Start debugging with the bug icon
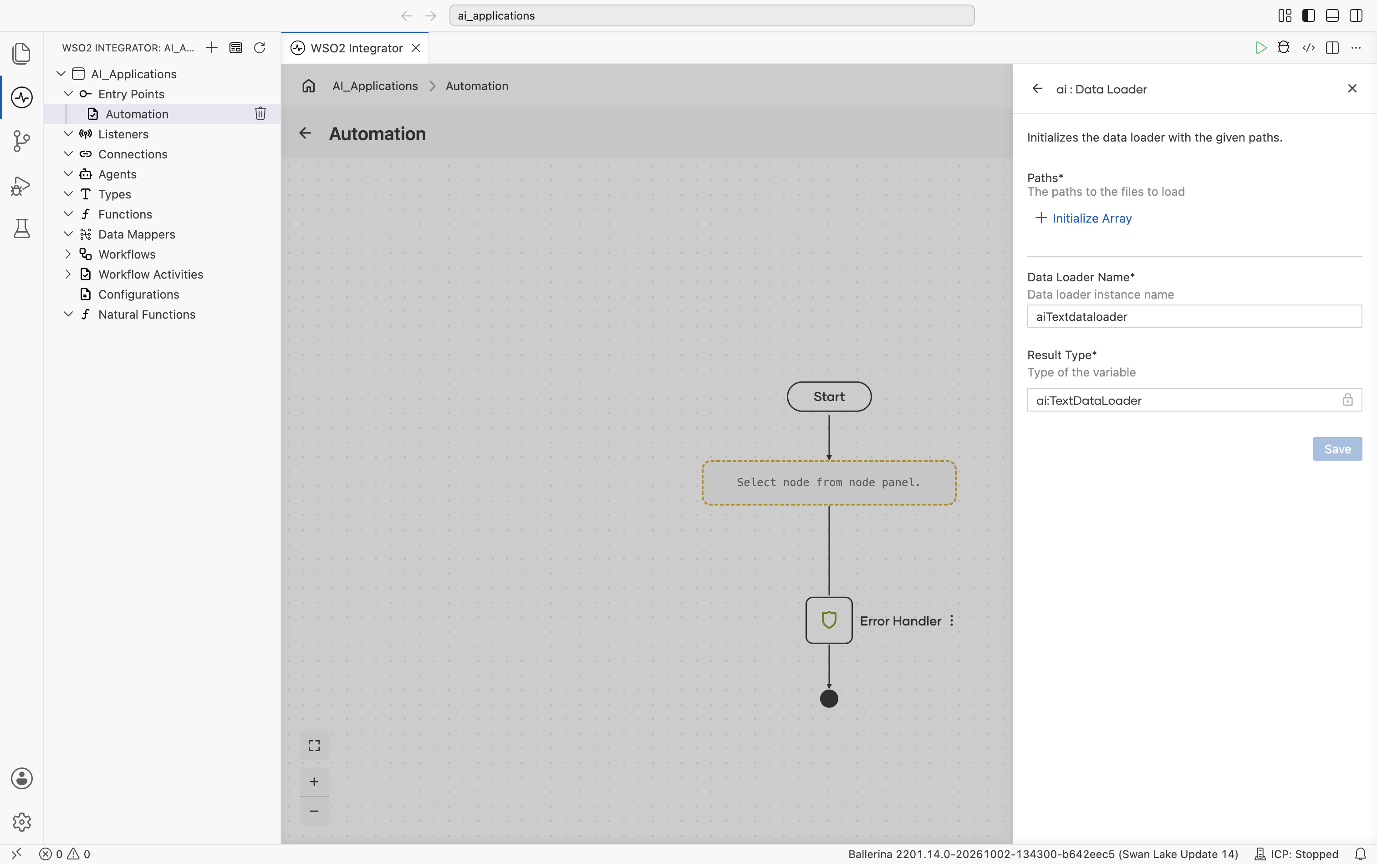 (x=1284, y=47)
